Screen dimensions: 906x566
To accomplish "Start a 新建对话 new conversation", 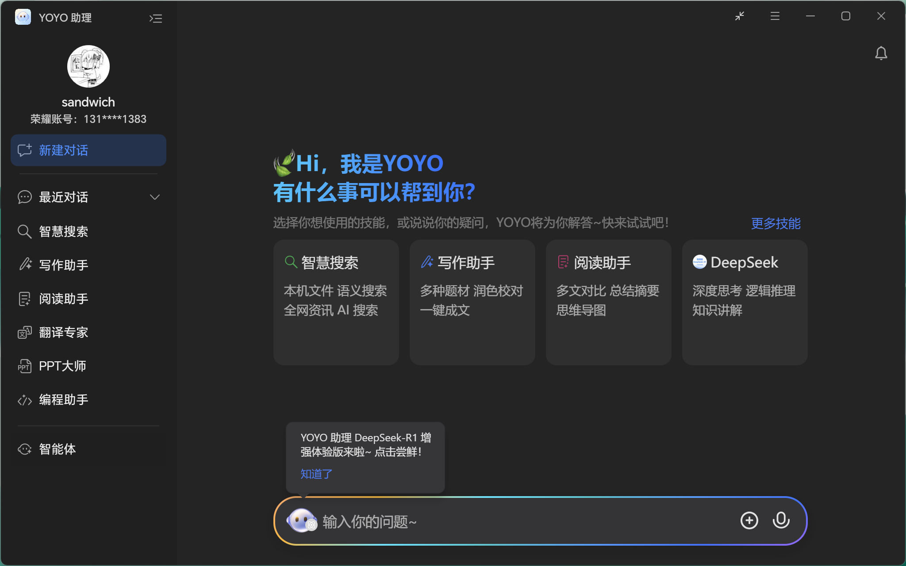I will (x=88, y=150).
